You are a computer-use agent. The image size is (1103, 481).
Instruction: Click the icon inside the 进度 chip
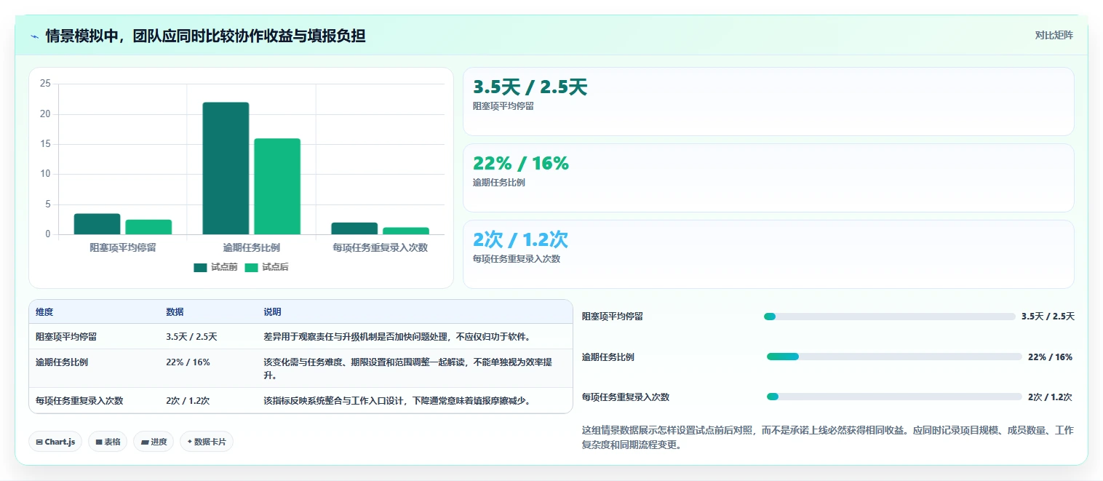tap(144, 442)
